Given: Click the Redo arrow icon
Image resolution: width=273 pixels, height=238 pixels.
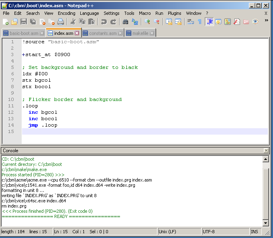Looking at the screenshot, I should pyautogui.click(x=113, y=22).
